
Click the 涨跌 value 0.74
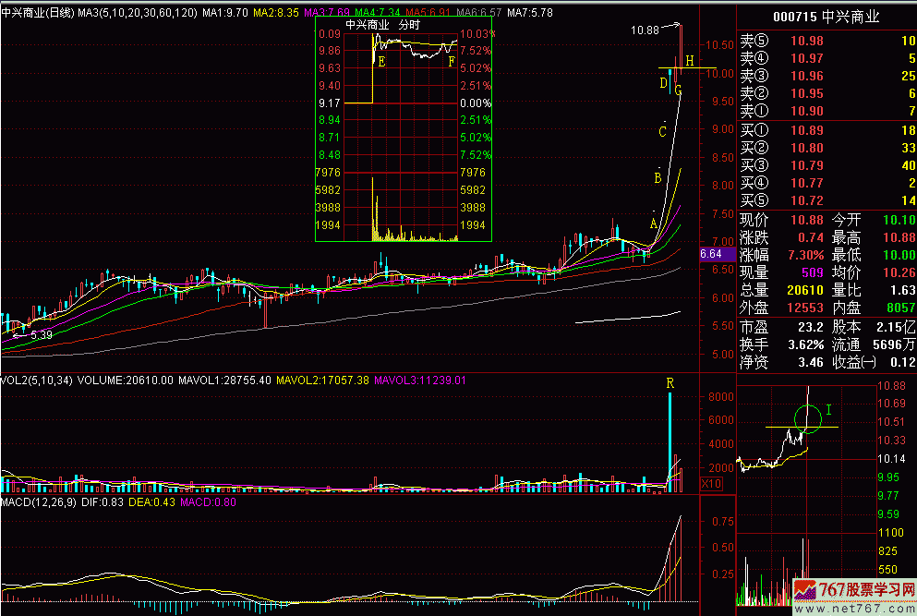[x=811, y=237]
